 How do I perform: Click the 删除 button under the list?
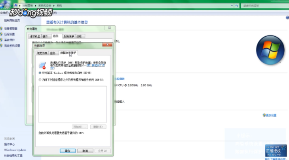pyautogui.click(x=98, y=127)
